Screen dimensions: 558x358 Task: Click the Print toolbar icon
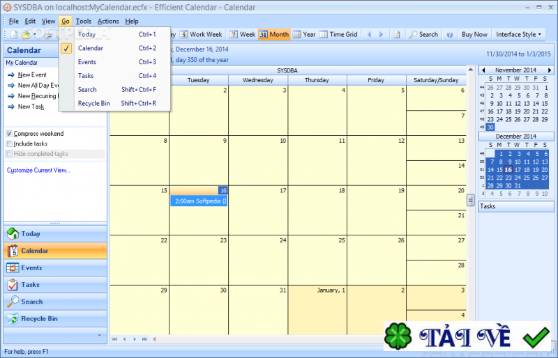(x=47, y=35)
